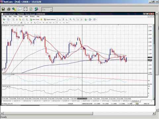Open the File menu
The image size is (159, 119).
pyautogui.click(x=6, y=17)
